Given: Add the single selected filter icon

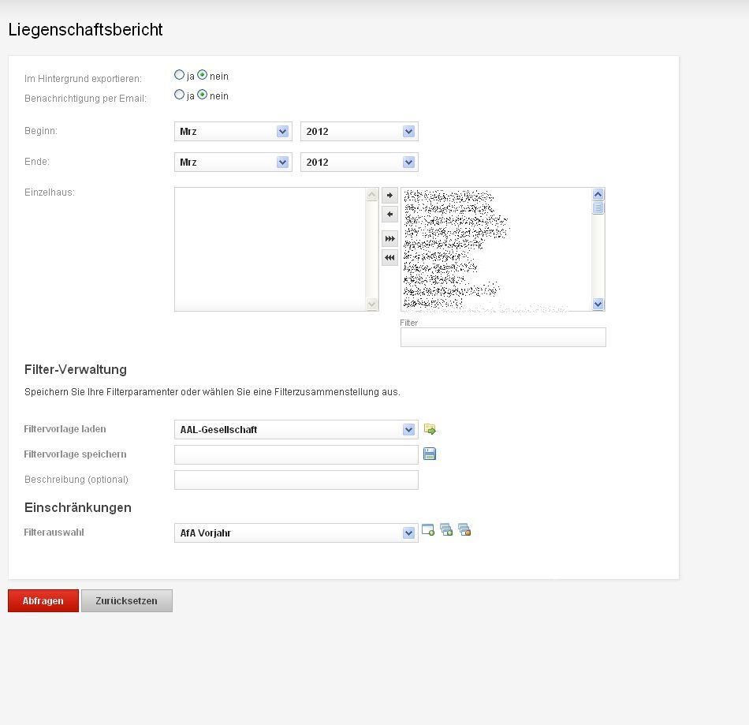Looking at the screenshot, I should click(428, 530).
